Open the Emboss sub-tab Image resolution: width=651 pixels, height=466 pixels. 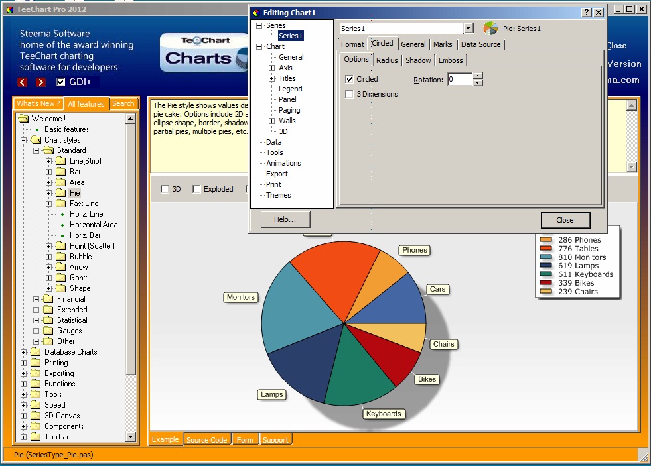451,60
